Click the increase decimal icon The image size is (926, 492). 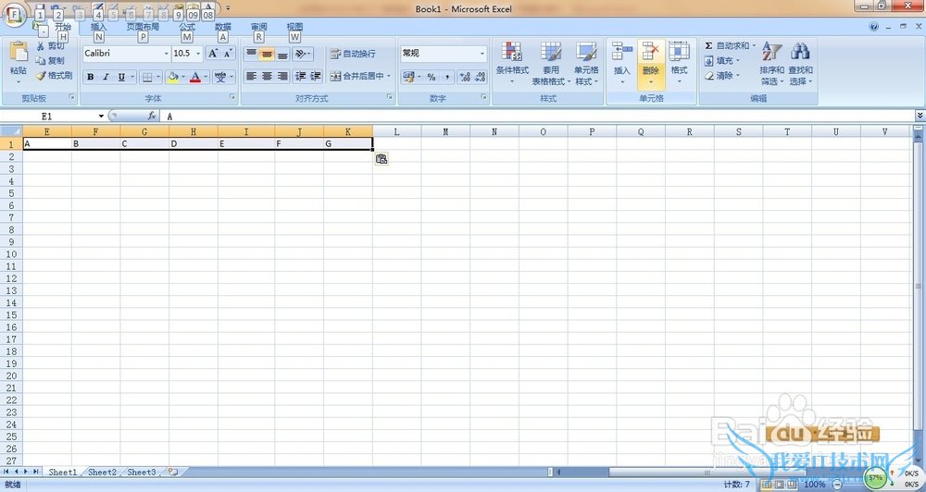coord(465,77)
